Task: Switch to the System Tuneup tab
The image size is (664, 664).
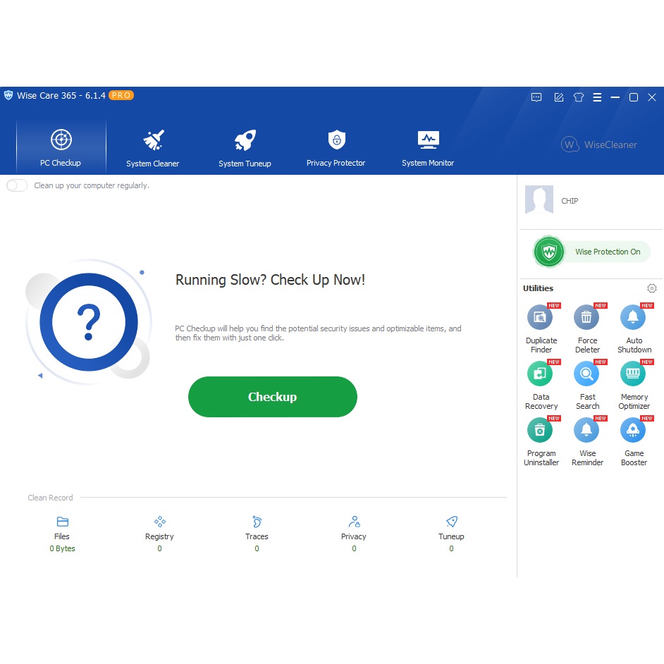Action: 245,147
